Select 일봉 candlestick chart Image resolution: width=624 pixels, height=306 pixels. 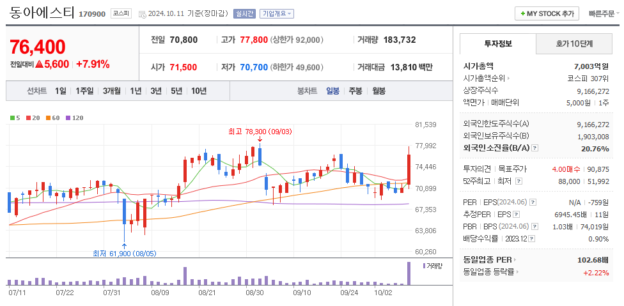point(332,91)
